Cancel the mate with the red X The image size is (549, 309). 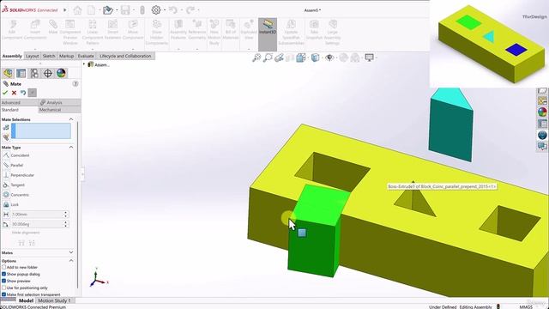(x=14, y=93)
